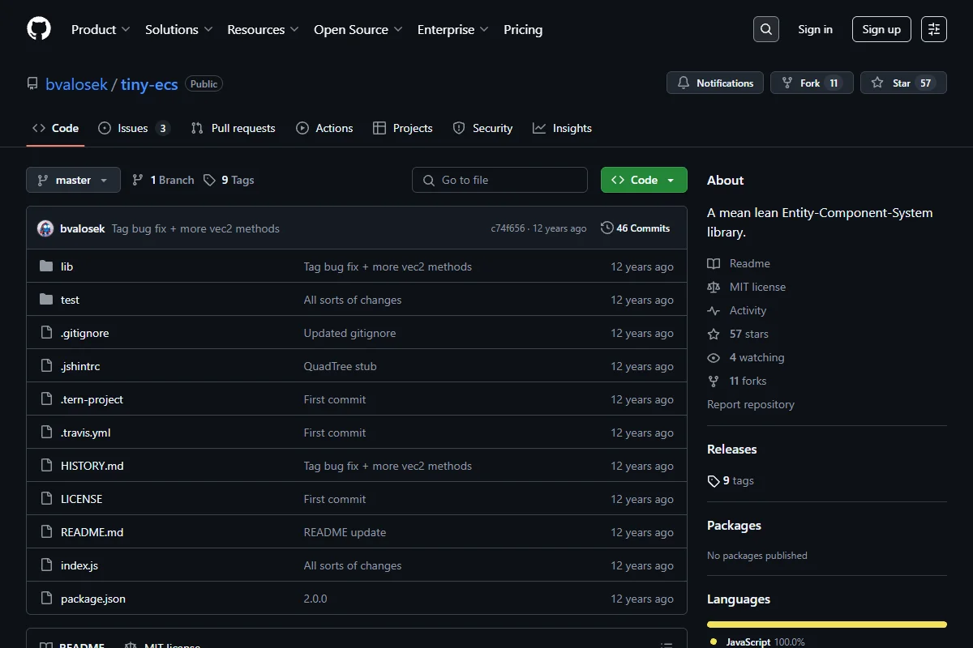
Task: Click the Sign up button
Action: (881, 29)
